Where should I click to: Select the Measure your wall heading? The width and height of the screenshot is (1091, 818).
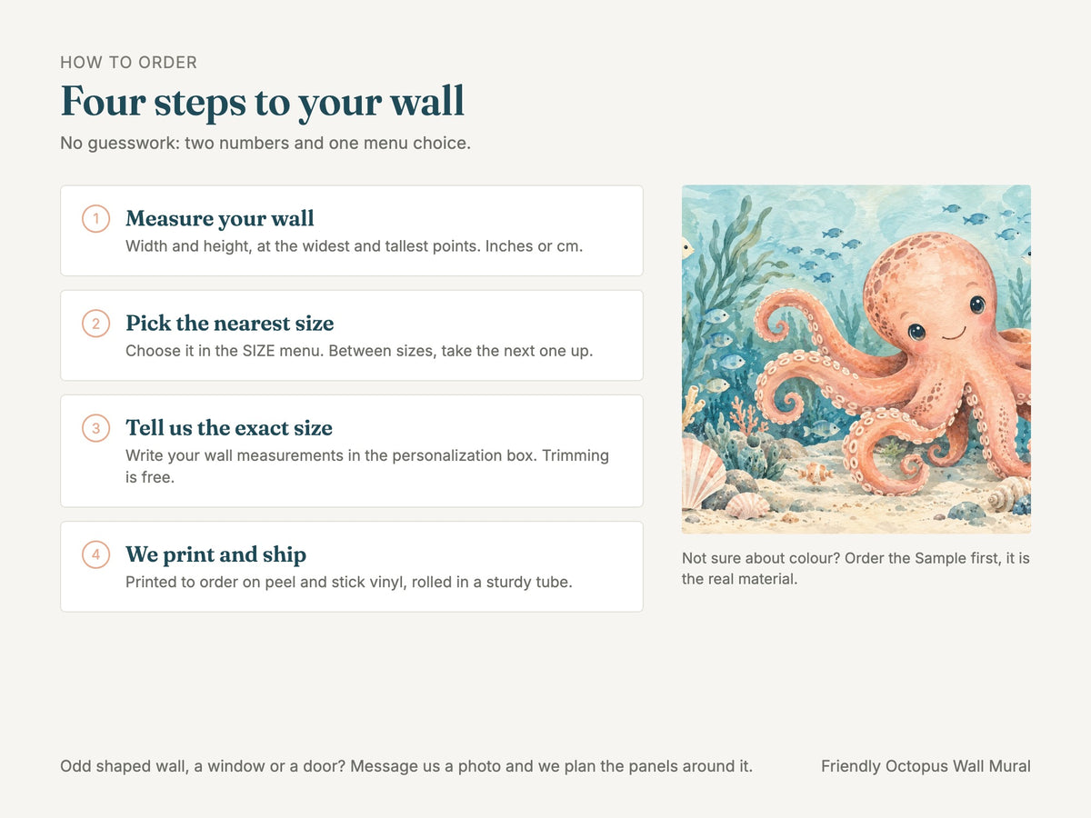(x=220, y=219)
